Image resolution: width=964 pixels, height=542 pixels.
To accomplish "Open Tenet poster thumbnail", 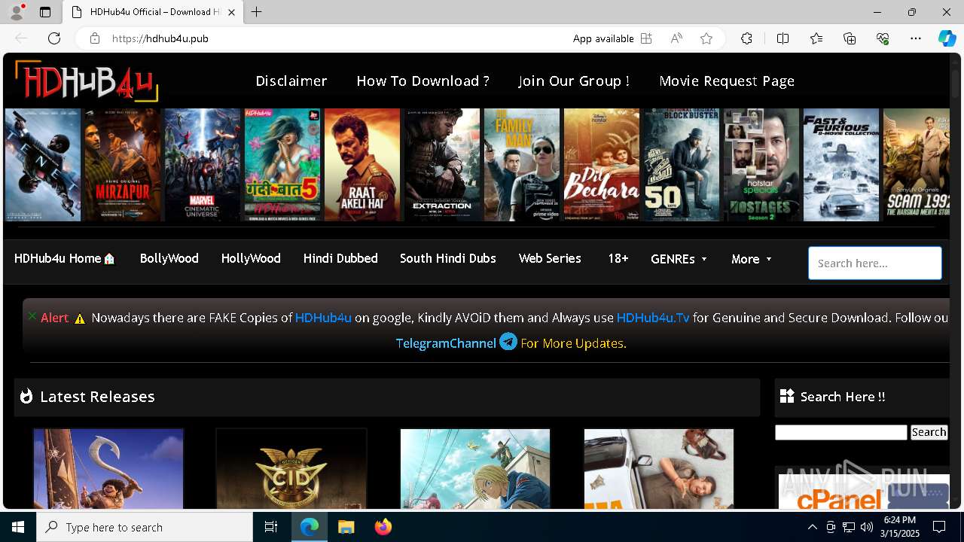I will coord(43,165).
